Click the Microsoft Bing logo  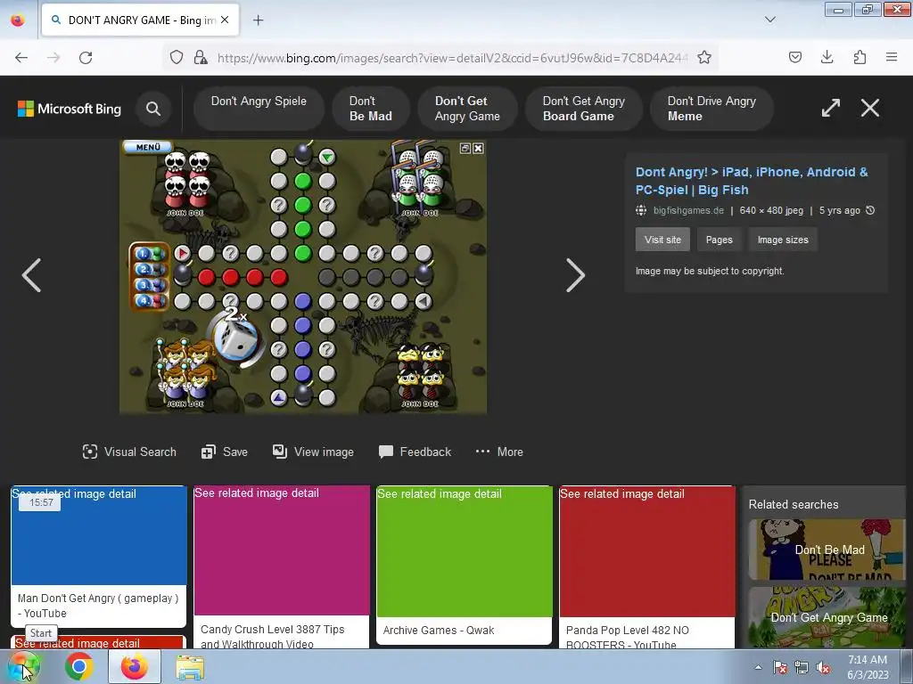(70, 109)
